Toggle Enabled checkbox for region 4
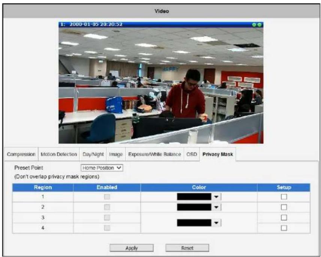 (107, 228)
